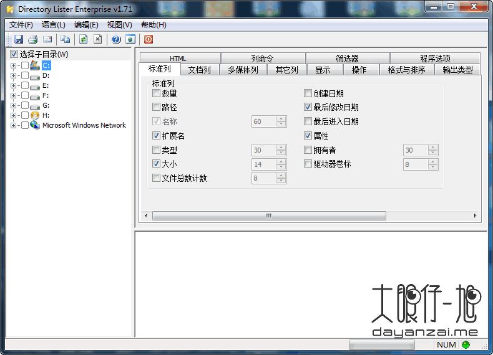
Task: Enable the 路径 column checkbox
Action: [x=156, y=107]
